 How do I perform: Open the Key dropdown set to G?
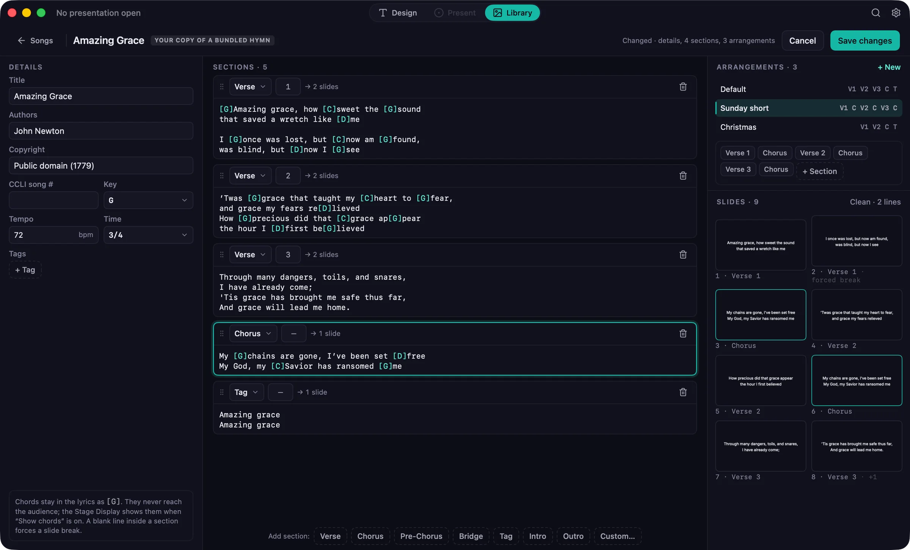point(148,200)
